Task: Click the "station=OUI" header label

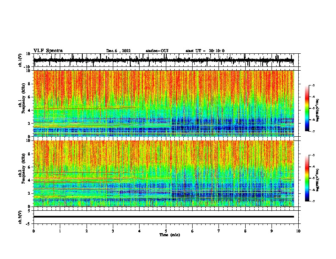Action: click(x=157, y=51)
